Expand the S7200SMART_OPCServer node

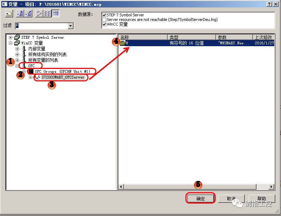click(31, 77)
